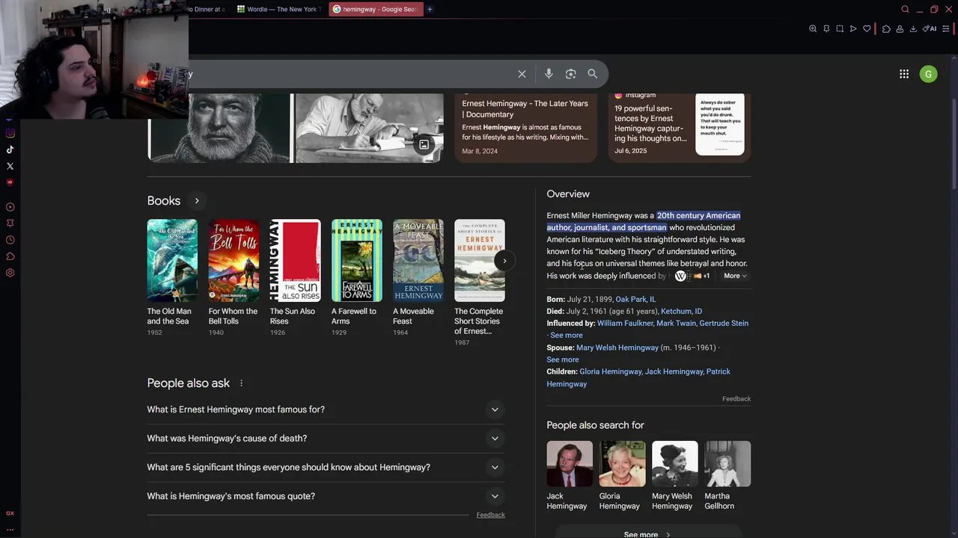Image resolution: width=958 pixels, height=538 pixels.
Task: Open the new tab plus button
Action: 430,9
